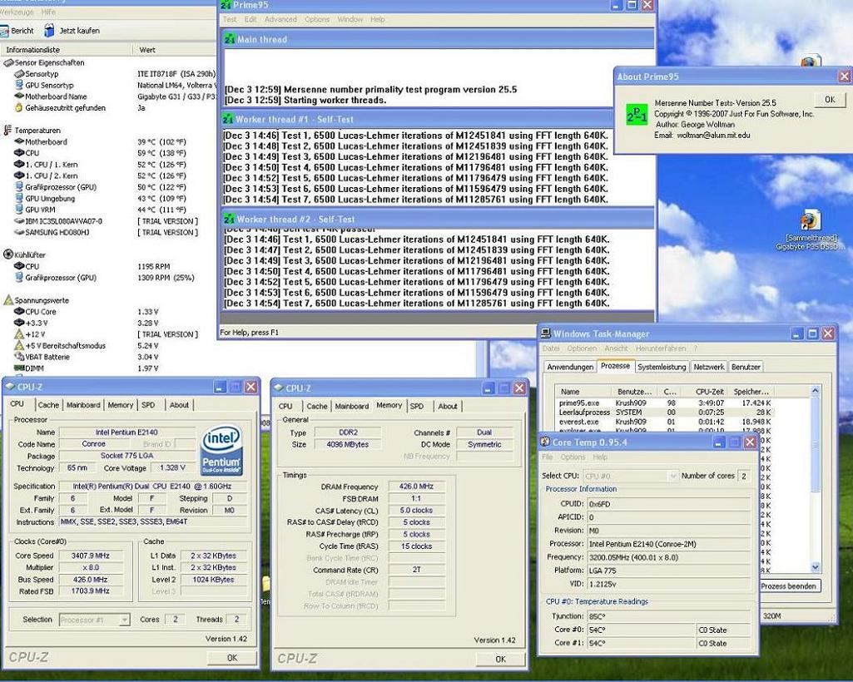The image size is (853, 682).
Task: Open the Select CPU dropdown in Core Temp
Action: pos(673,476)
